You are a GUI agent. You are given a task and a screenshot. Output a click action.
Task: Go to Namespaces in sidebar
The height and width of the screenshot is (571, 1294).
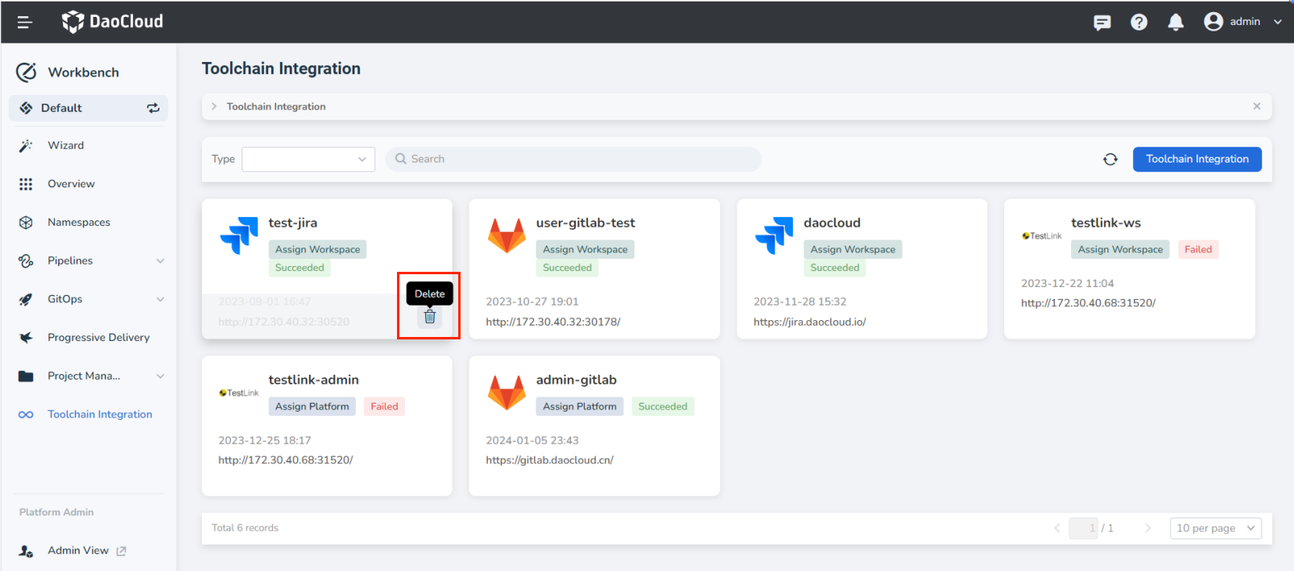[78, 222]
